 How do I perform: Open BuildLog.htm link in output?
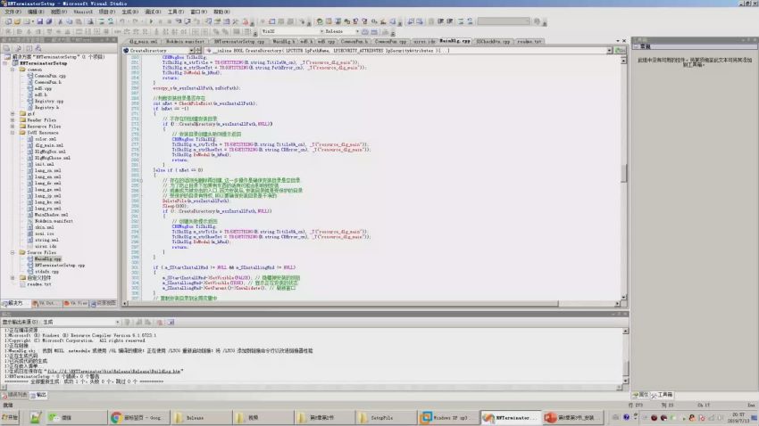click(x=114, y=372)
